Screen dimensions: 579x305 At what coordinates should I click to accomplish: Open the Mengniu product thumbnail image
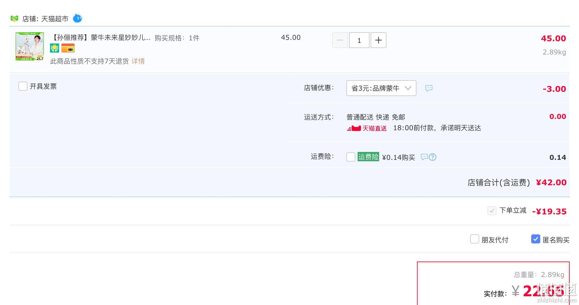coord(30,46)
